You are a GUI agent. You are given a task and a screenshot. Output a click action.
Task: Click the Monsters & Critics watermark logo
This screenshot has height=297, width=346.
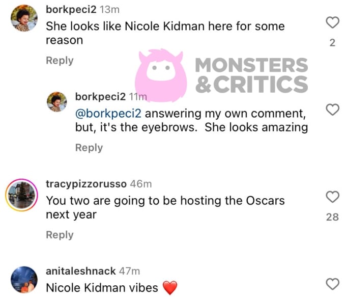tap(224, 74)
